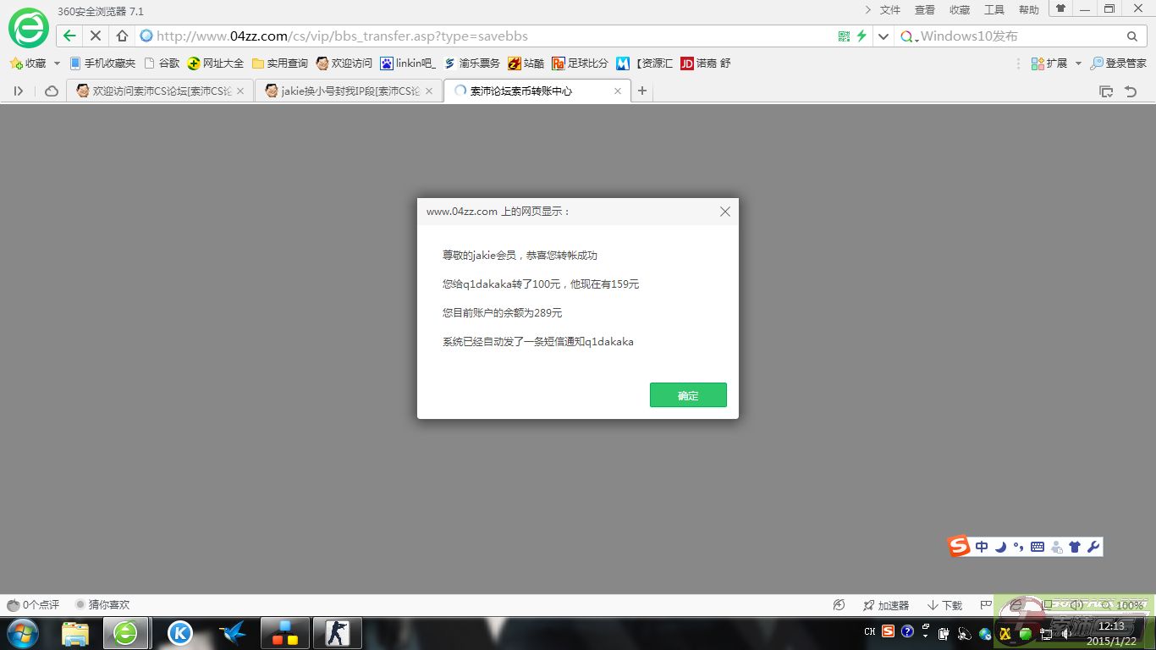The width and height of the screenshot is (1156, 650).
Task: Click the green 确定 confirm button
Action: (x=688, y=395)
